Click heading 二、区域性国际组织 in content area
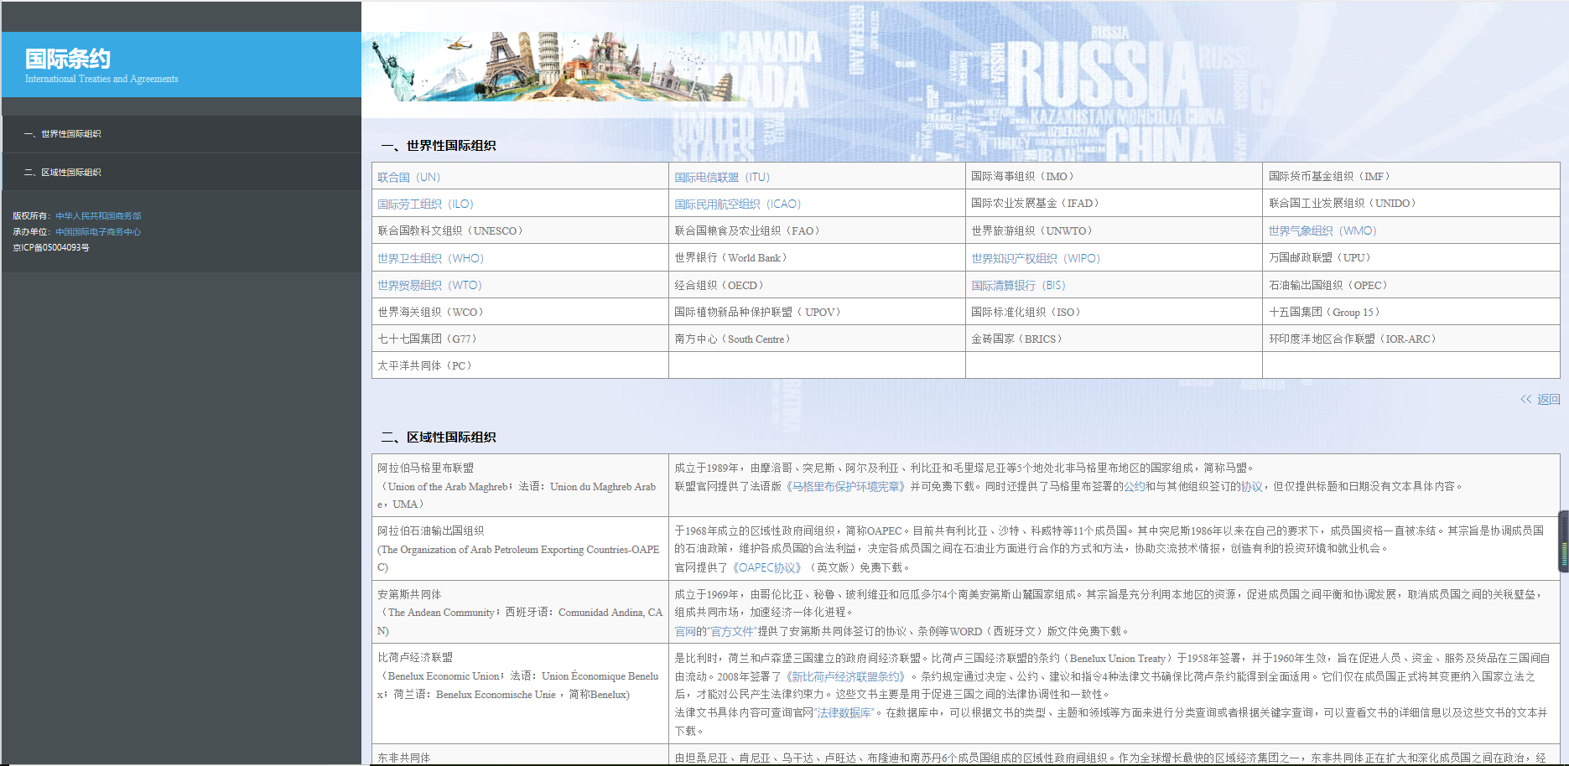The width and height of the screenshot is (1569, 766). [439, 437]
